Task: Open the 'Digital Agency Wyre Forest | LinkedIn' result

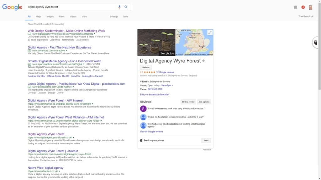Action: point(53,151)
